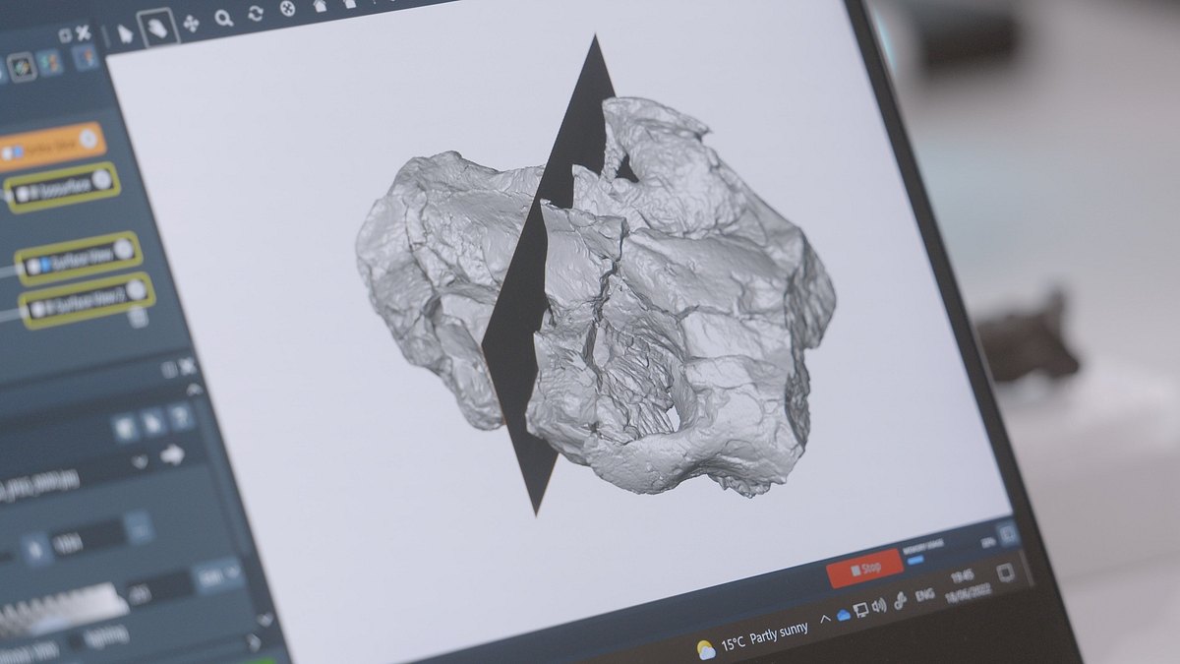Screen dimensions: 1180x664
Task: Click the trash icon under modules
Action: (x=139, y=318)
